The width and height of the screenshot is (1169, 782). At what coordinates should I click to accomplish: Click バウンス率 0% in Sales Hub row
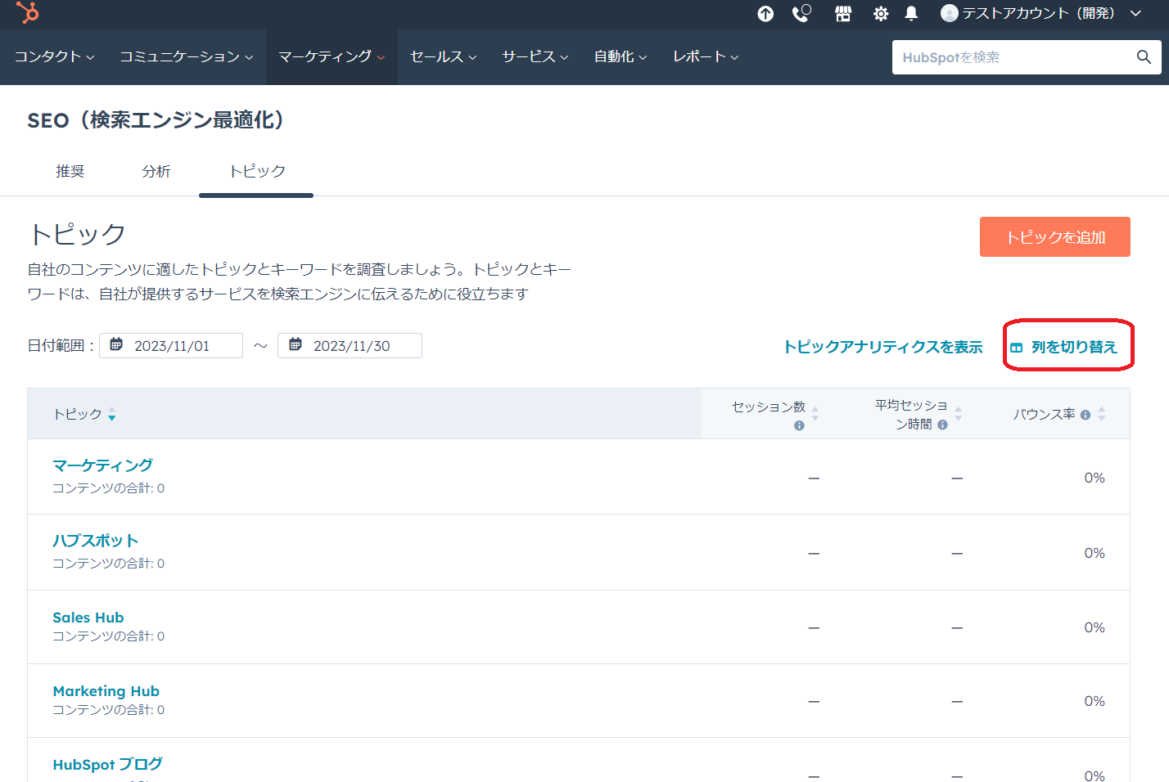1095,627
